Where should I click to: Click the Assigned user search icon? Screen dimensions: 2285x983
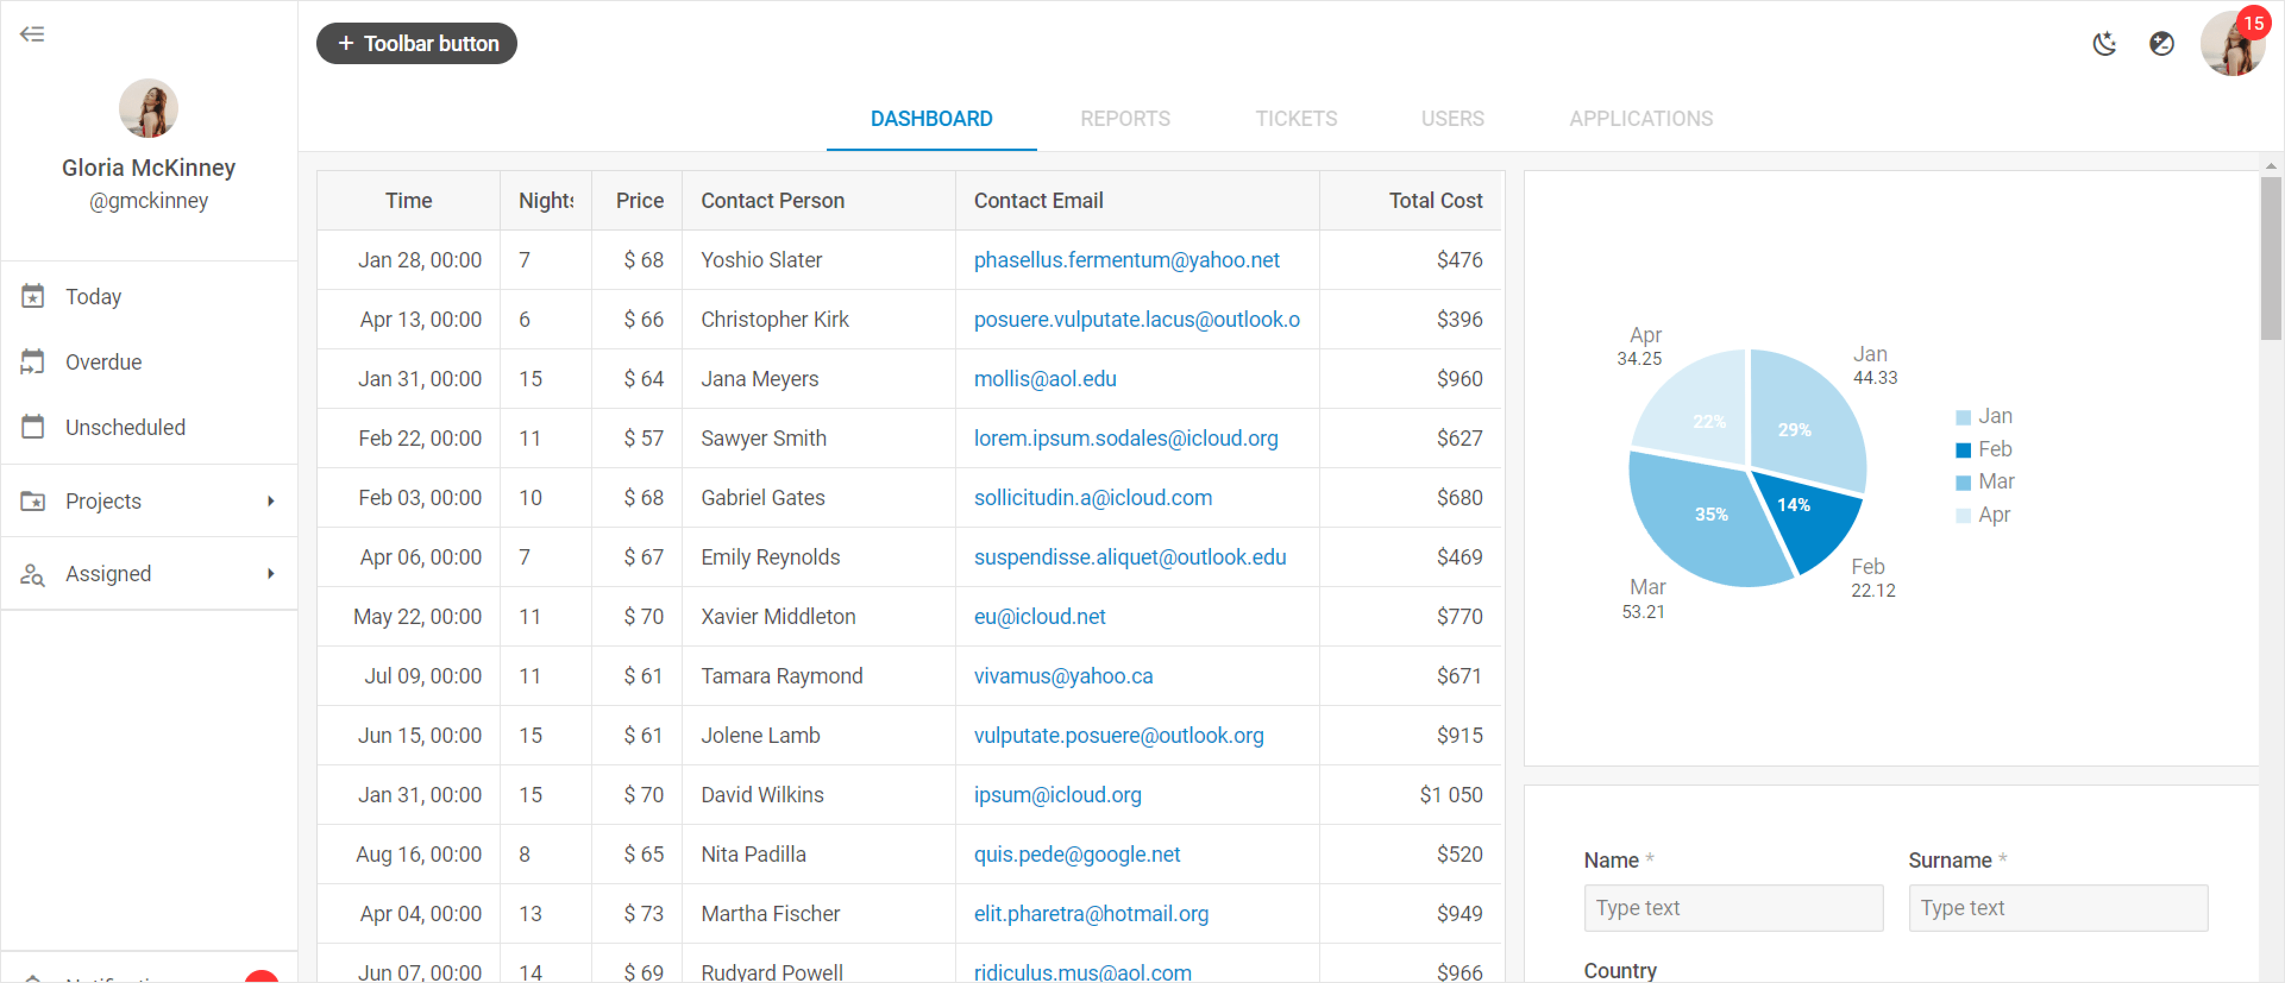pos(33,574)
